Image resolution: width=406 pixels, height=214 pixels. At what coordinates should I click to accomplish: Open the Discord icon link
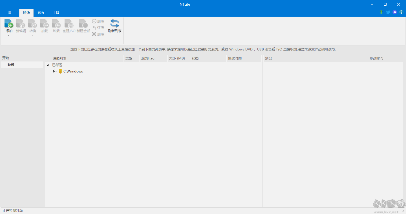(x=395, y=12)
